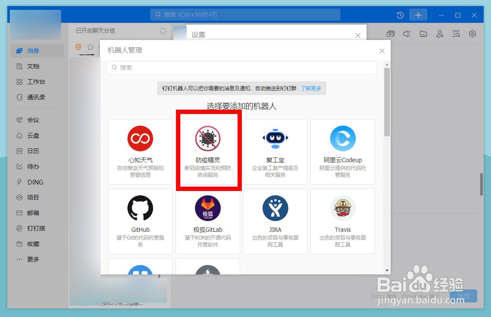
Task: Click the 钉钉搭 icon in sidebar
Action: click(x=19, y=228)
